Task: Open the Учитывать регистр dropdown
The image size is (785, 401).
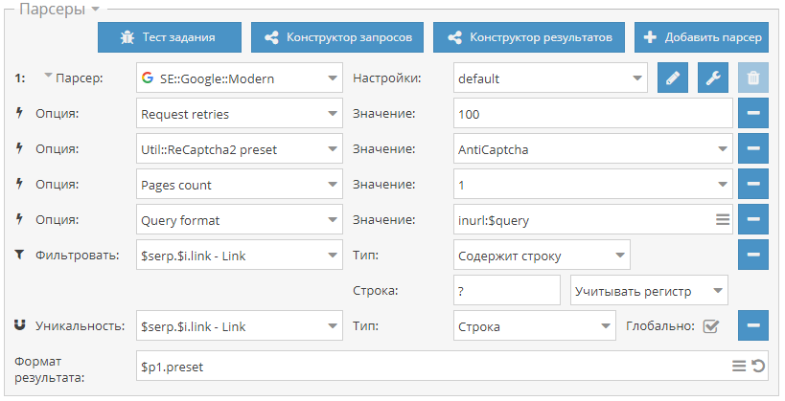Action: (x=649, y=291)
